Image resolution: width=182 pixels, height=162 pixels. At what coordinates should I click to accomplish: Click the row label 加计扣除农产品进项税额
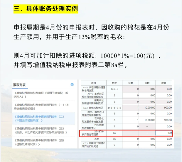93,133
